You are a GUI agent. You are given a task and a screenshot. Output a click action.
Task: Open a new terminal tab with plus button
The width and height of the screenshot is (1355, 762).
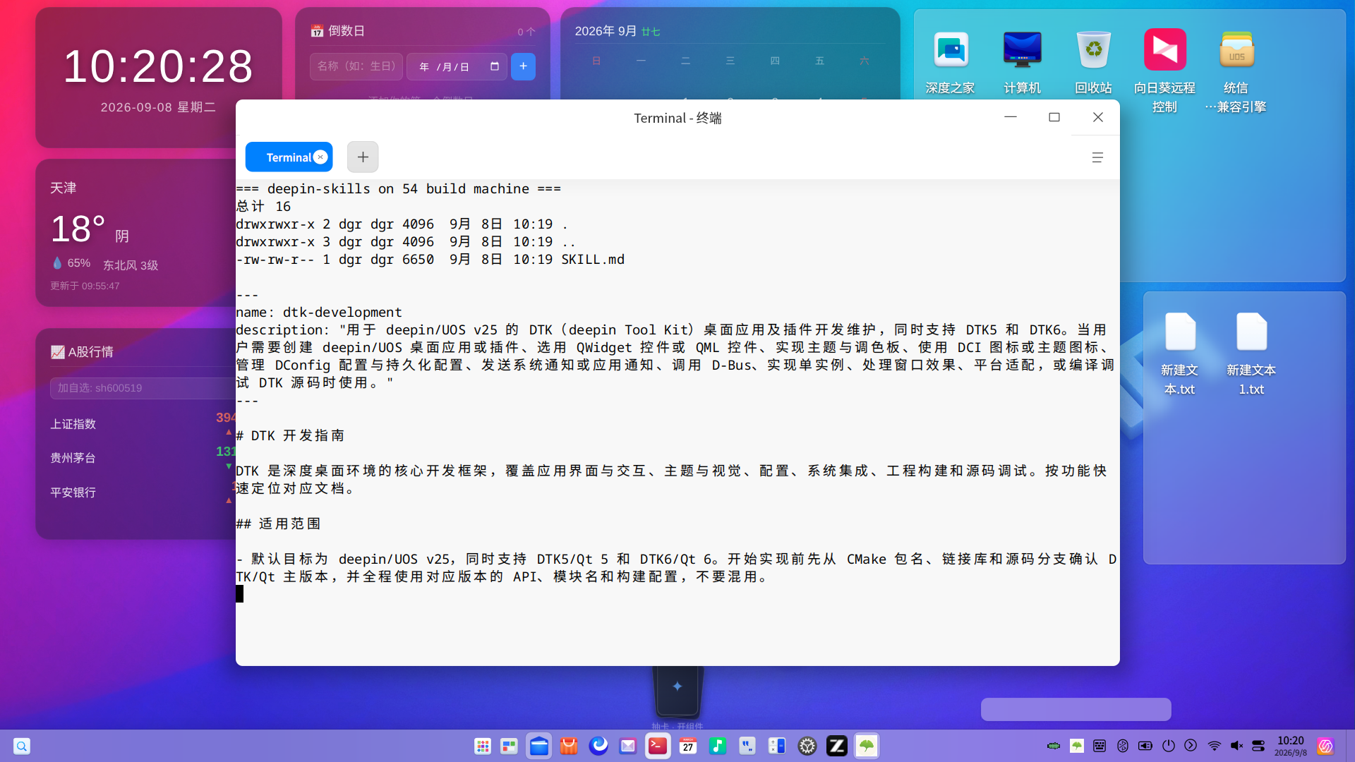click(363, 157)
